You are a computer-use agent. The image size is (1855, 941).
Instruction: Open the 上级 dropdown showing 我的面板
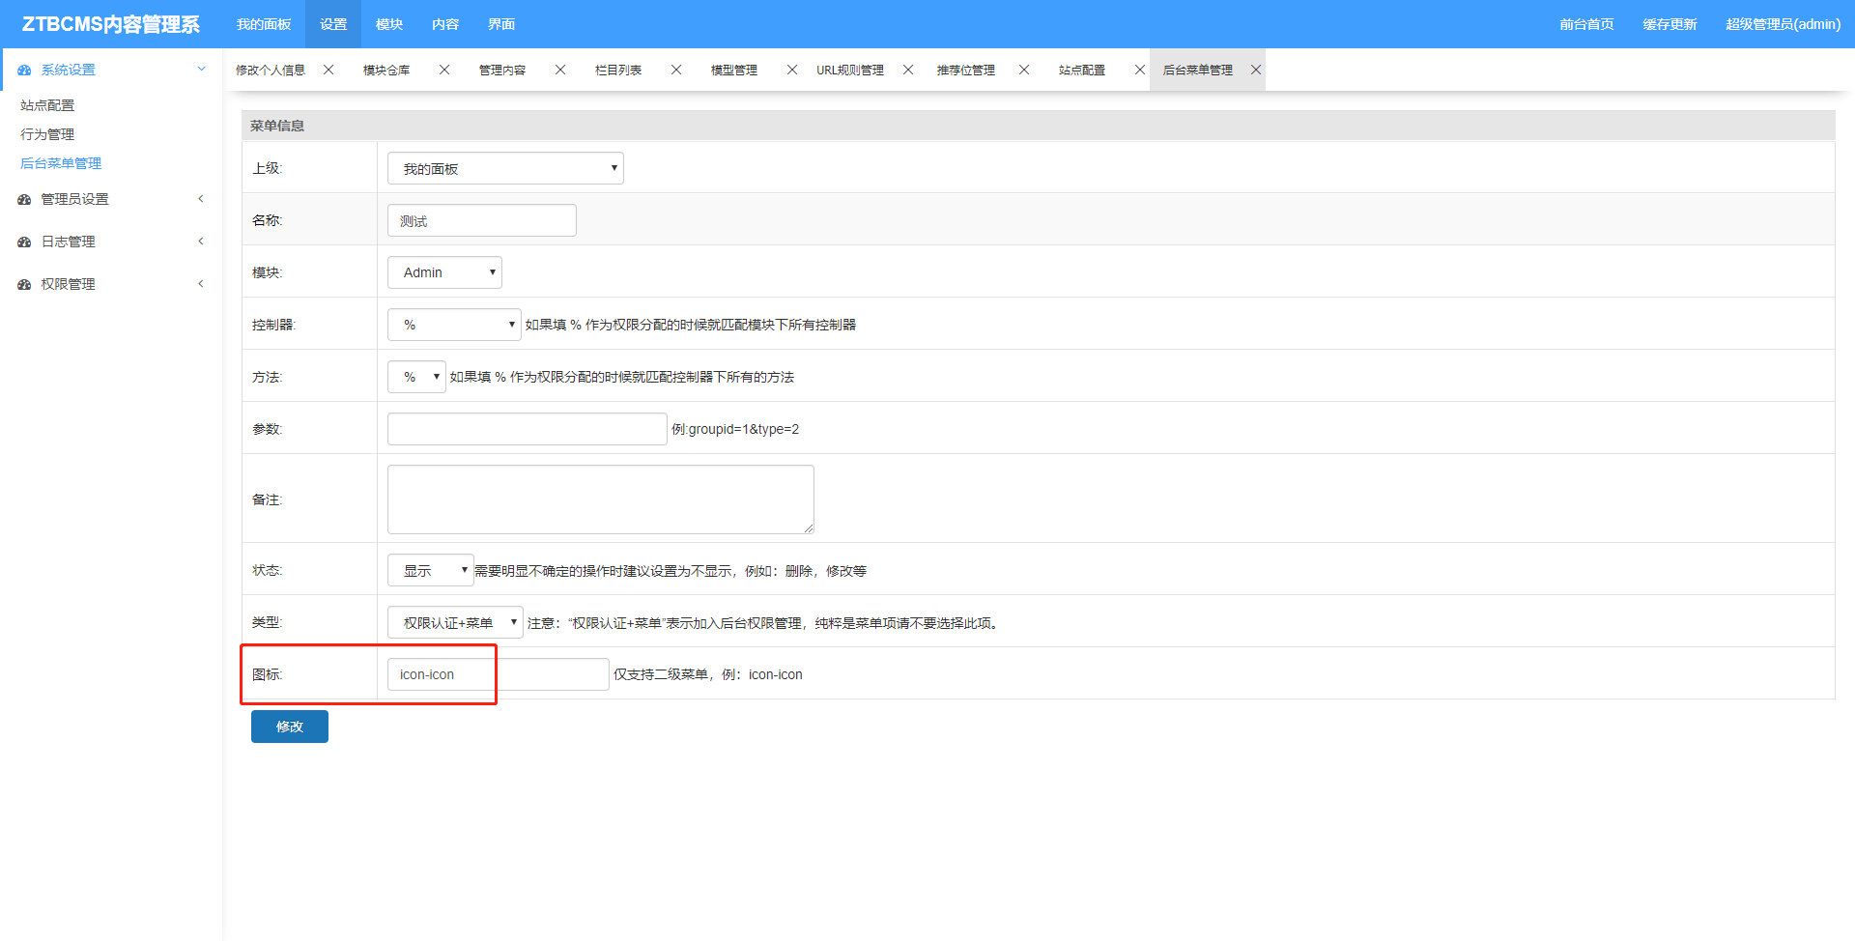(505, 168)
